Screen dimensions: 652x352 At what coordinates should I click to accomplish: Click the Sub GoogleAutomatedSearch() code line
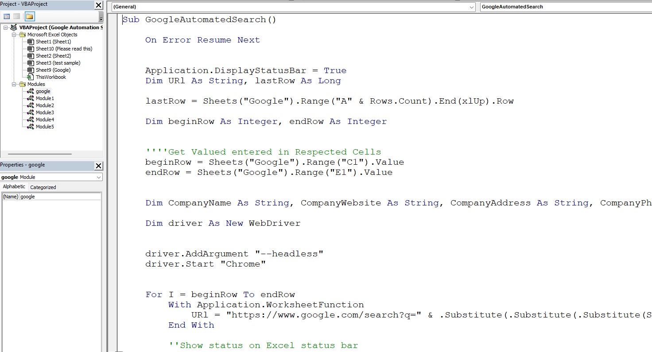point(199,19)
